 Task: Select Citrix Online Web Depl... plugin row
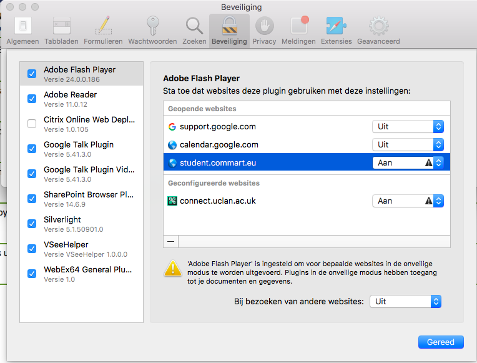pyautogui.click(x=82, y=124)
